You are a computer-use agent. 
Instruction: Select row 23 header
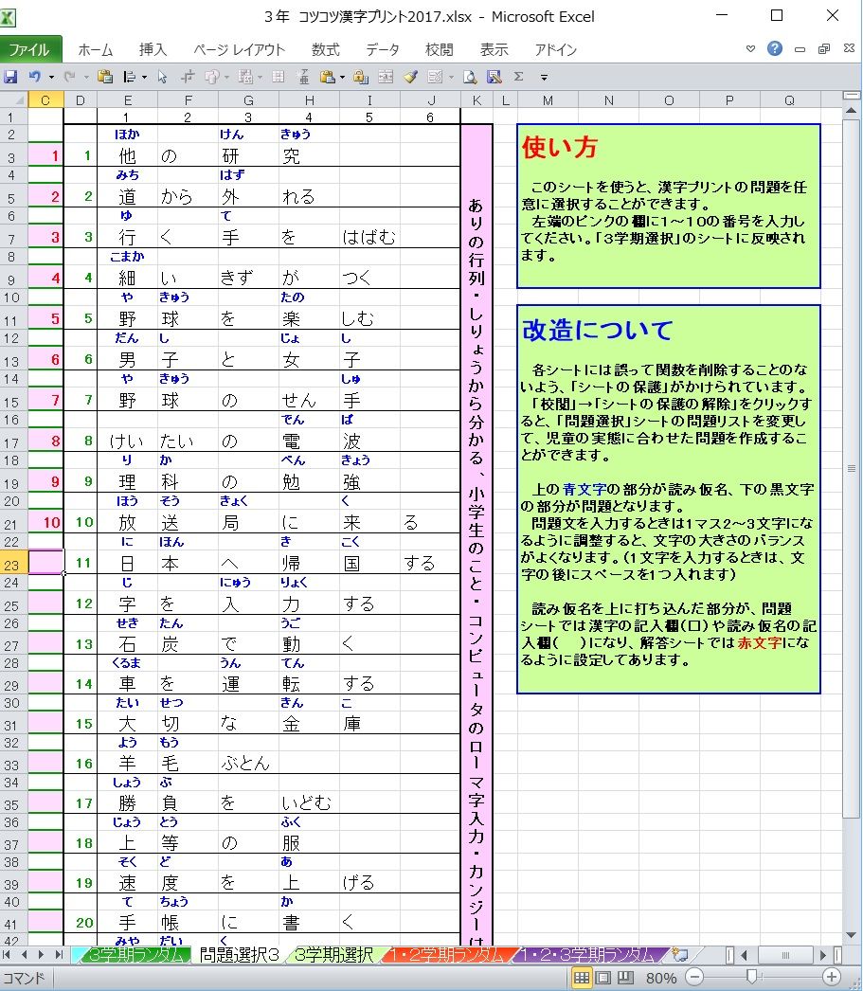pyautogui.click(x=12, y=565)
